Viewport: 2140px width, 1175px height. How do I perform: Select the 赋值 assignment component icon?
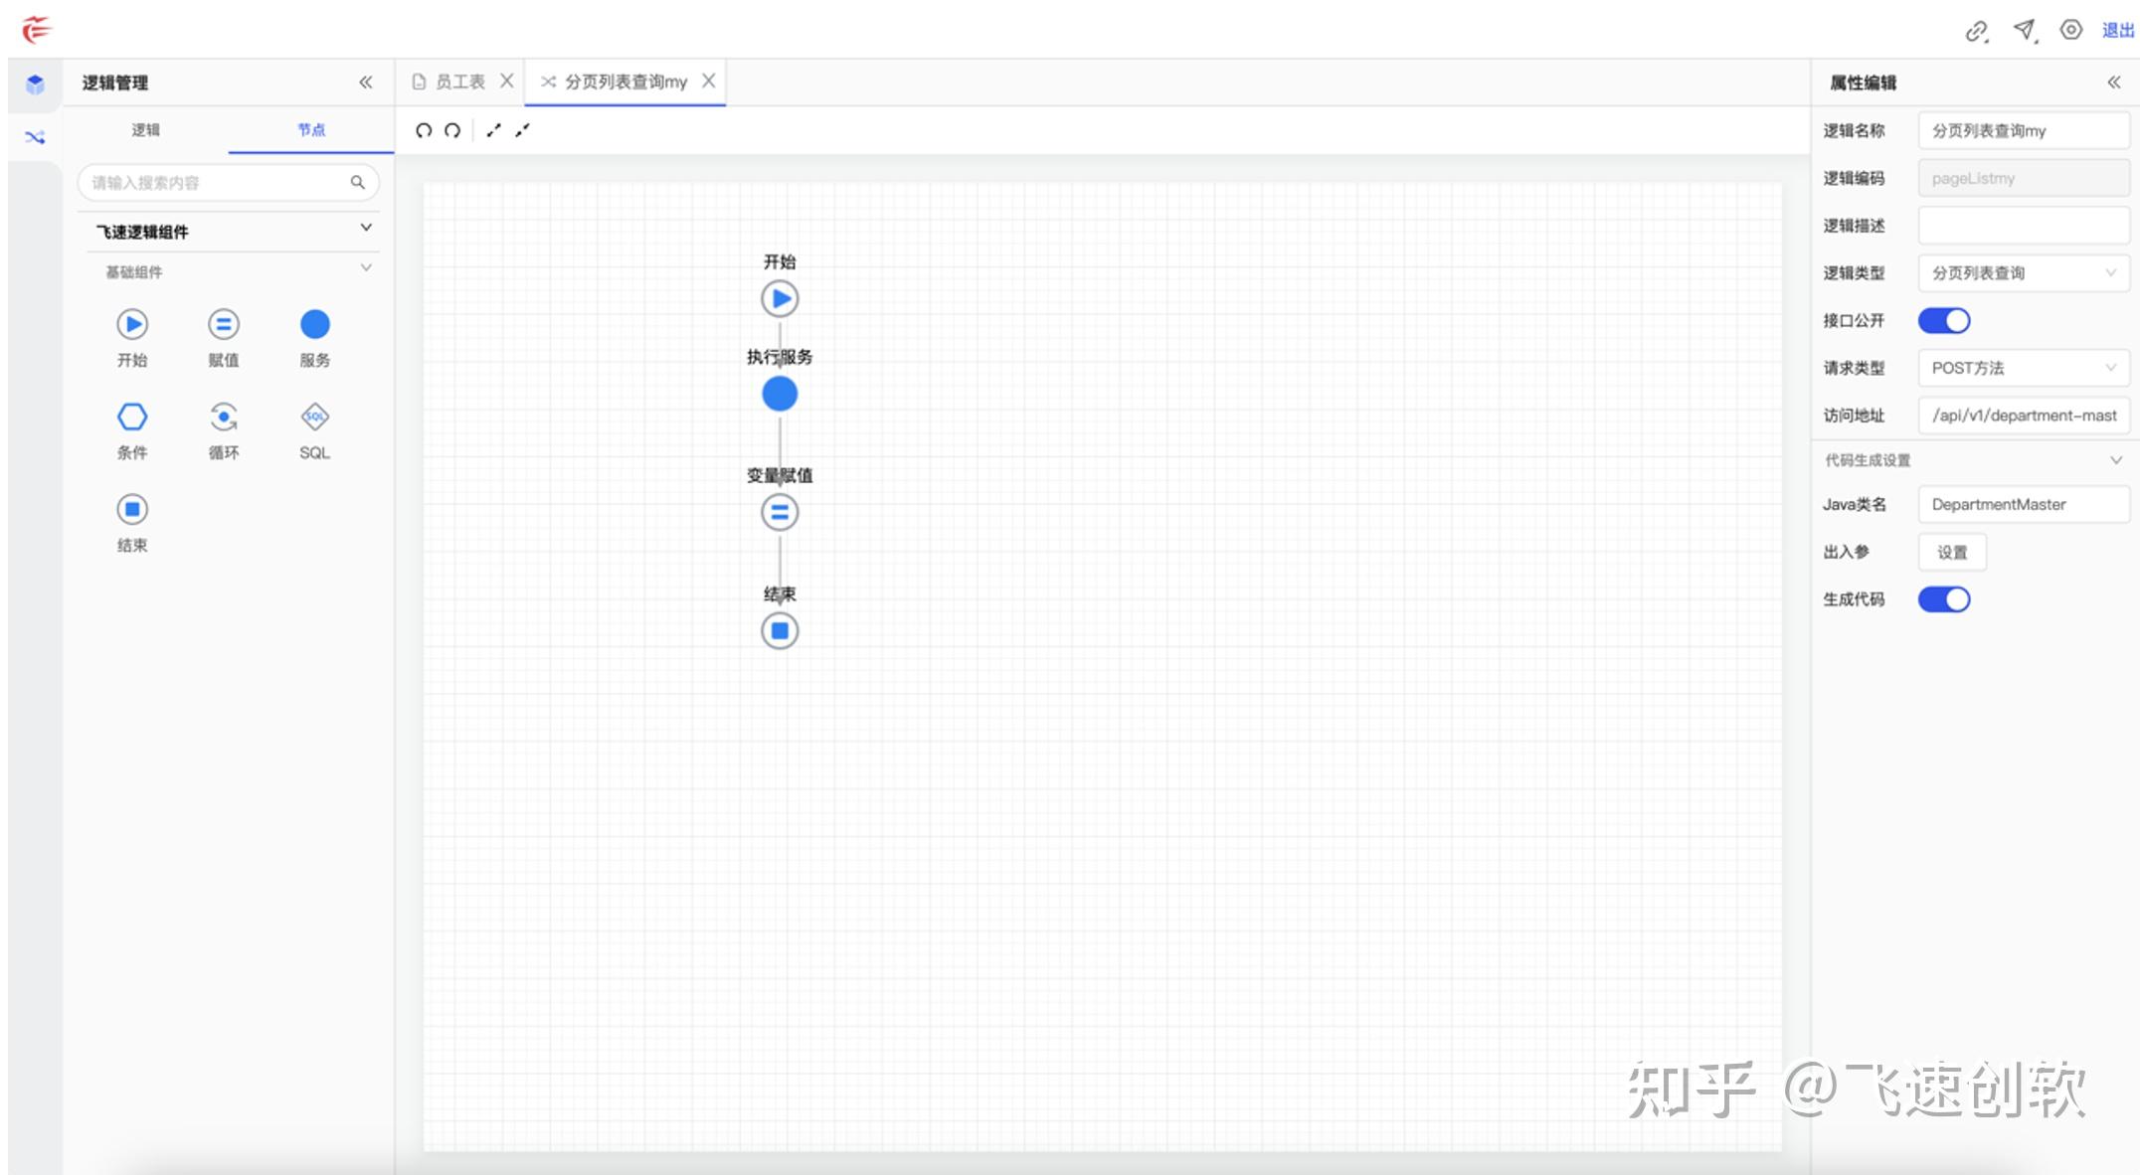224,324
